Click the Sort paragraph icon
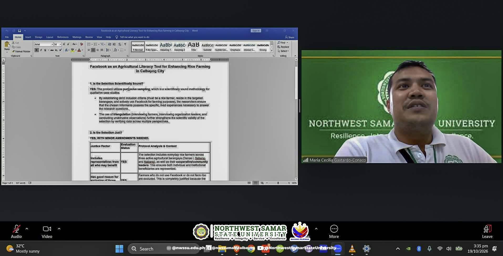The height and width of the screenshot is (256, 503). click(120, 44)
